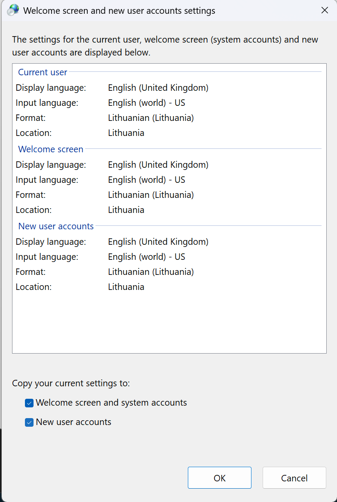The height and width of the screenshot is (502, 337).
Task: Click the 'Location:' label under New user accounts
Action: click(34, 286)
